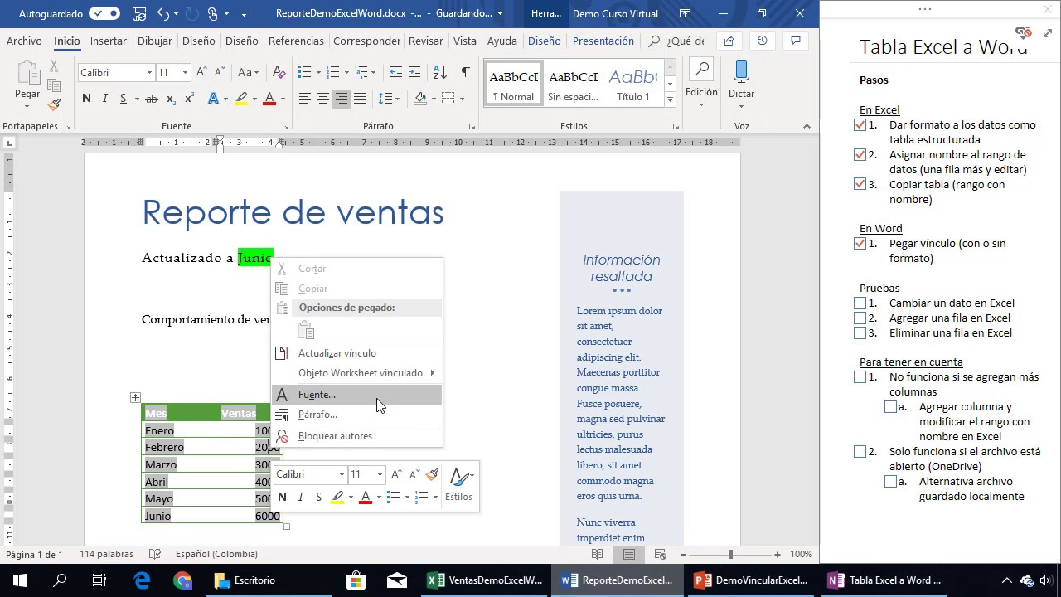Choose Bloquear autores in context menu
The height and width of the screenshot is (597, 1061).
[x=358, y=436]
